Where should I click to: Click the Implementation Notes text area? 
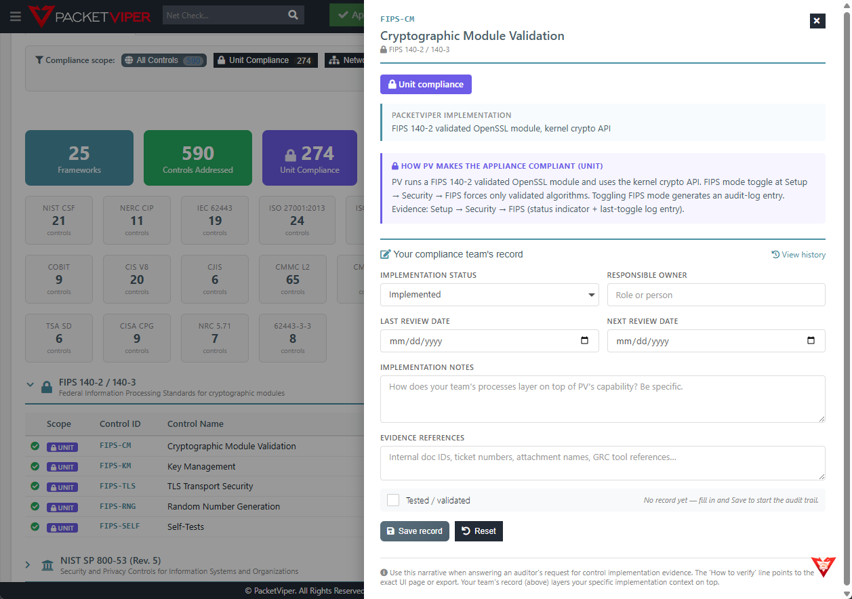(603, 399)
